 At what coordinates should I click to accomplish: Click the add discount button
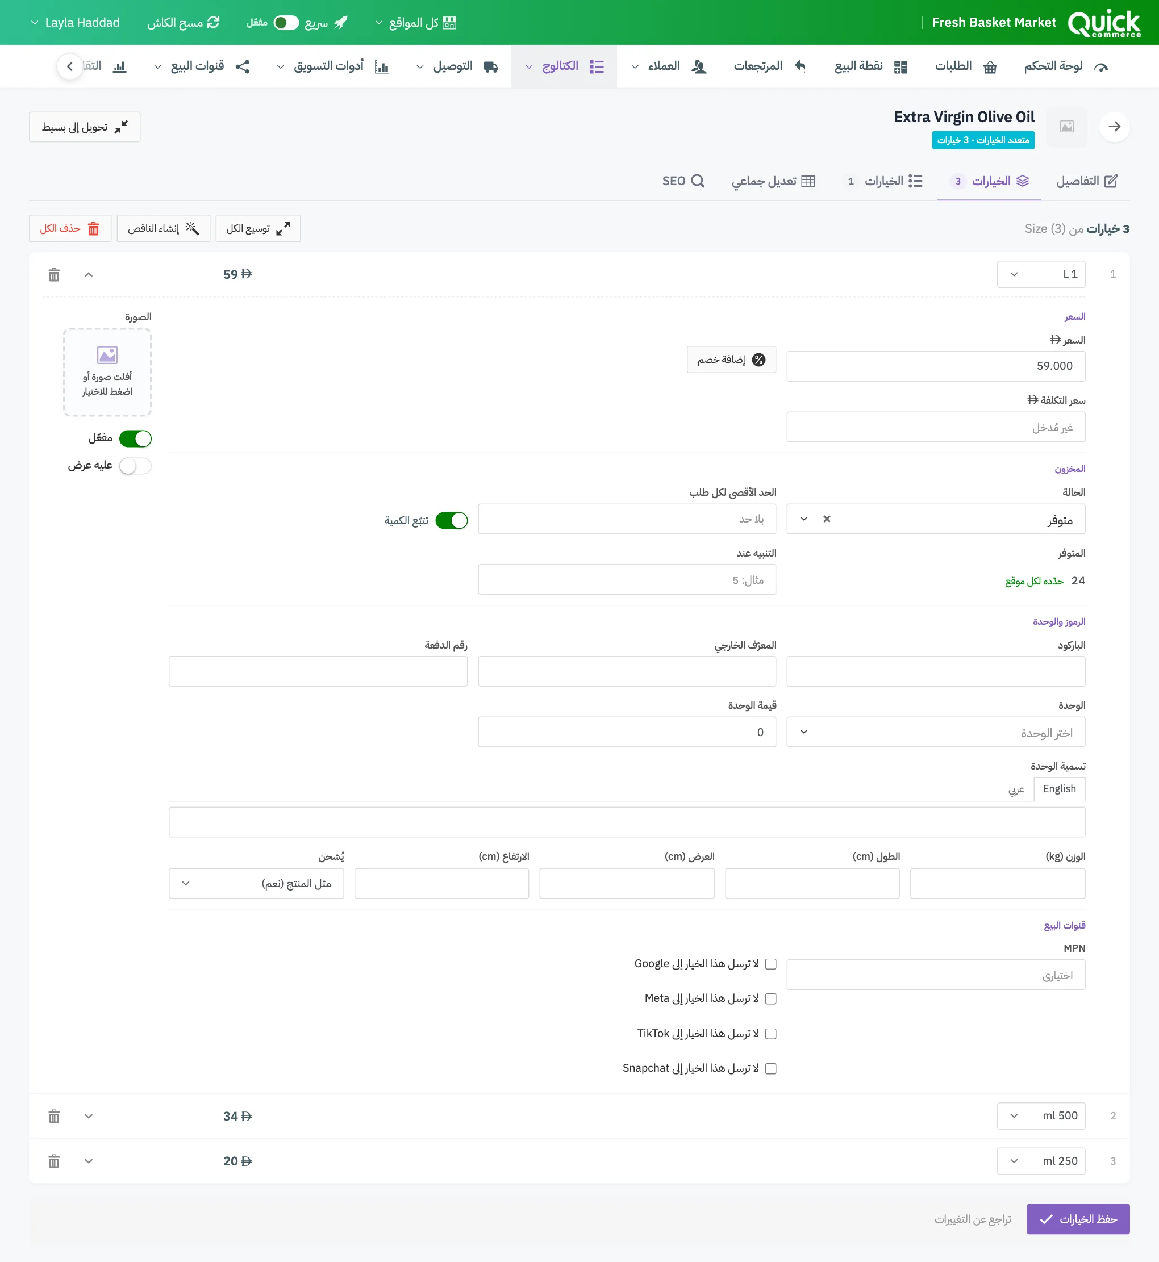731,360
